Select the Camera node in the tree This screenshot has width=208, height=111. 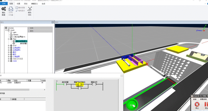coord(16,35)
